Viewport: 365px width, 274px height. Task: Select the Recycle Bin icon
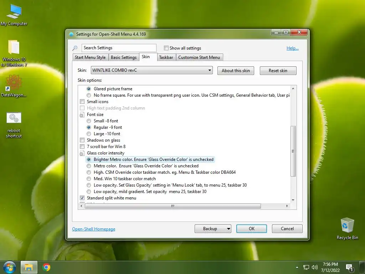347,228
